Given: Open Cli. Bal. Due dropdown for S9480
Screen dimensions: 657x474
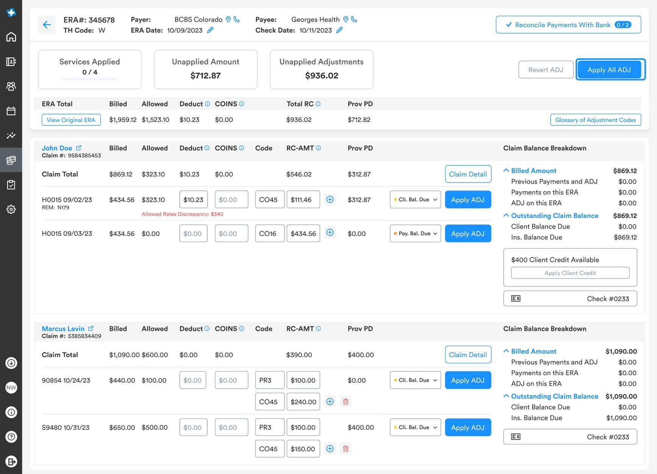Looking at the screenshot, I should click(415, 427).
